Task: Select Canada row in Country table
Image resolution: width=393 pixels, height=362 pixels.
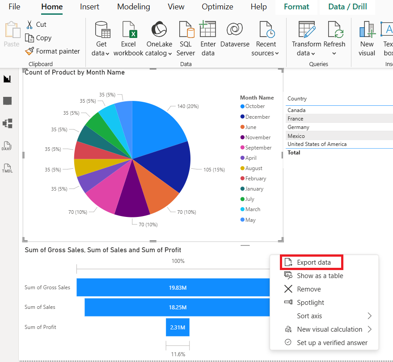Action: point(339,110)
